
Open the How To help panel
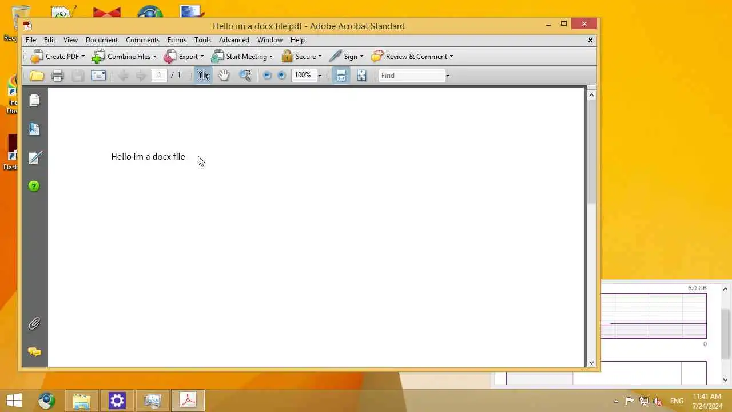[x=34, y=186]
